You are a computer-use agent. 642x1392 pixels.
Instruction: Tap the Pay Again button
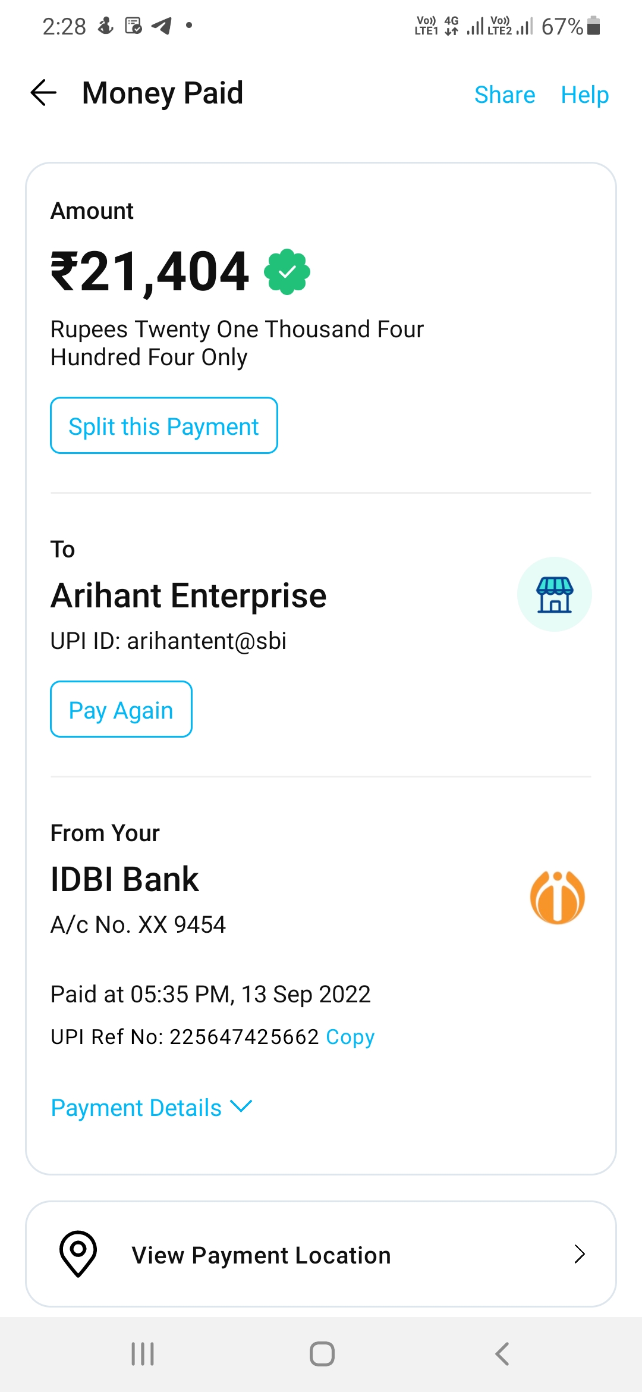click(x=121, y=710)
